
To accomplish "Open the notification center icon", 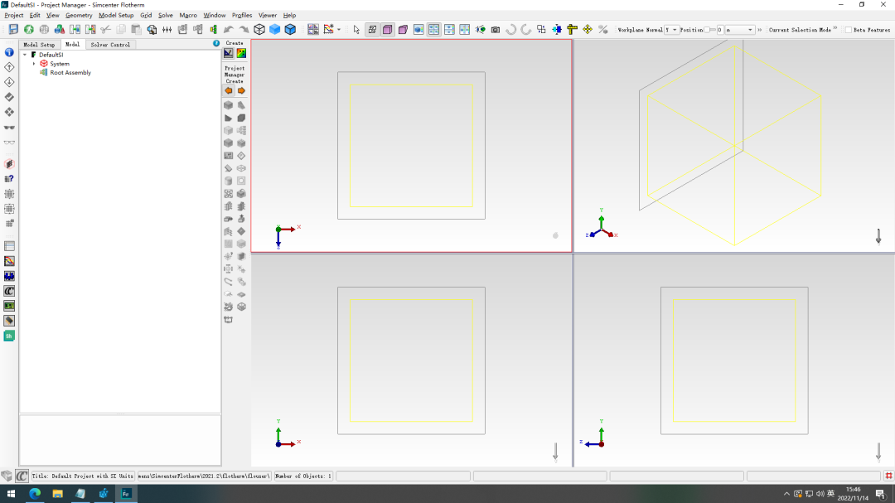I will (881, 494).
